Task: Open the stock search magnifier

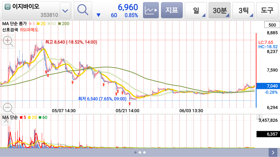Action: tap(83, 10)
